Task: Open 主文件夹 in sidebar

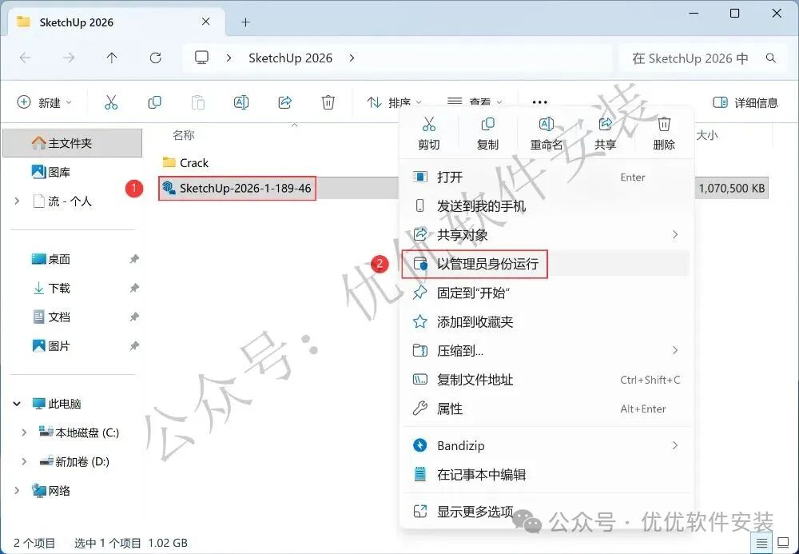Action: coord(73,143)
